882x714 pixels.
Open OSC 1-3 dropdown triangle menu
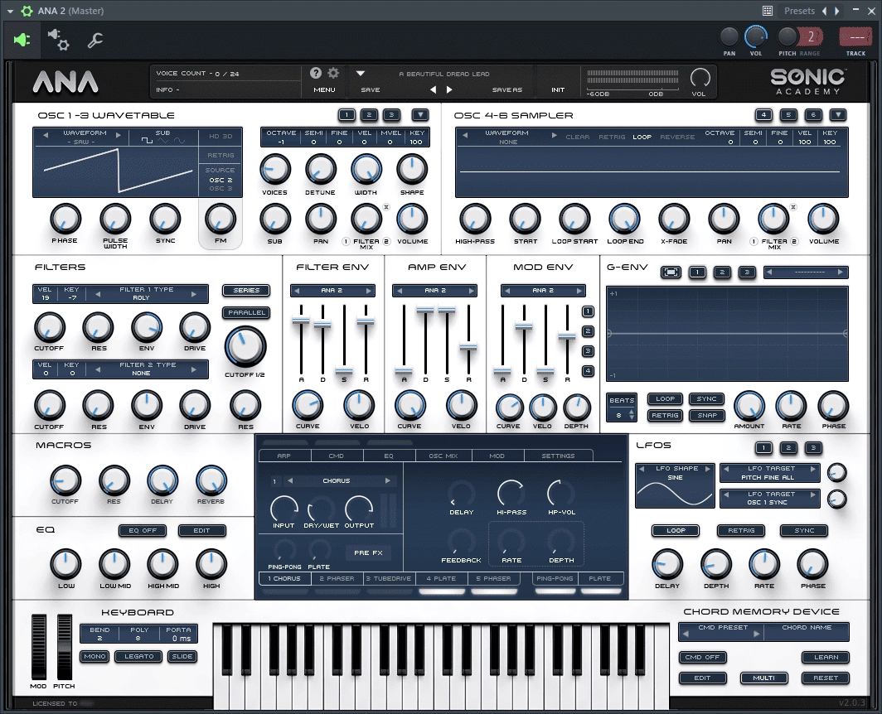click(x=420, y=114)
